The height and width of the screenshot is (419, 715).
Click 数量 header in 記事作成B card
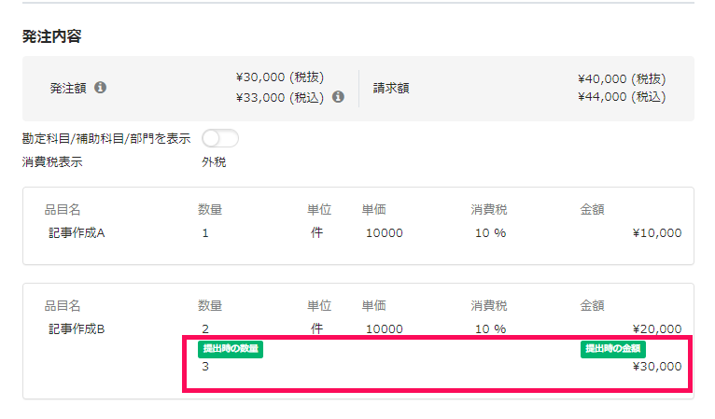210,305
